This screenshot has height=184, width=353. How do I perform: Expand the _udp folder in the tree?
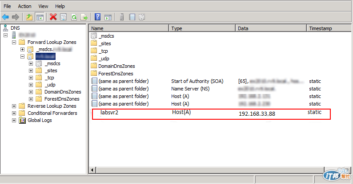click(x=31, y=85)
